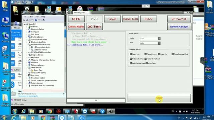
Task: Collapse the Shree-PC root node
Action: [x=24, y=24]
